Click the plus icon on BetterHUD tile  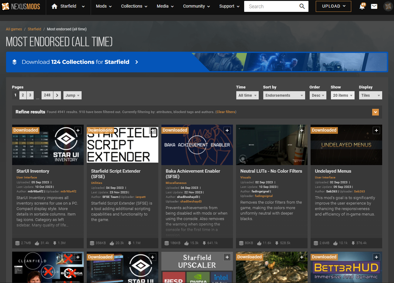coord(376,257)
